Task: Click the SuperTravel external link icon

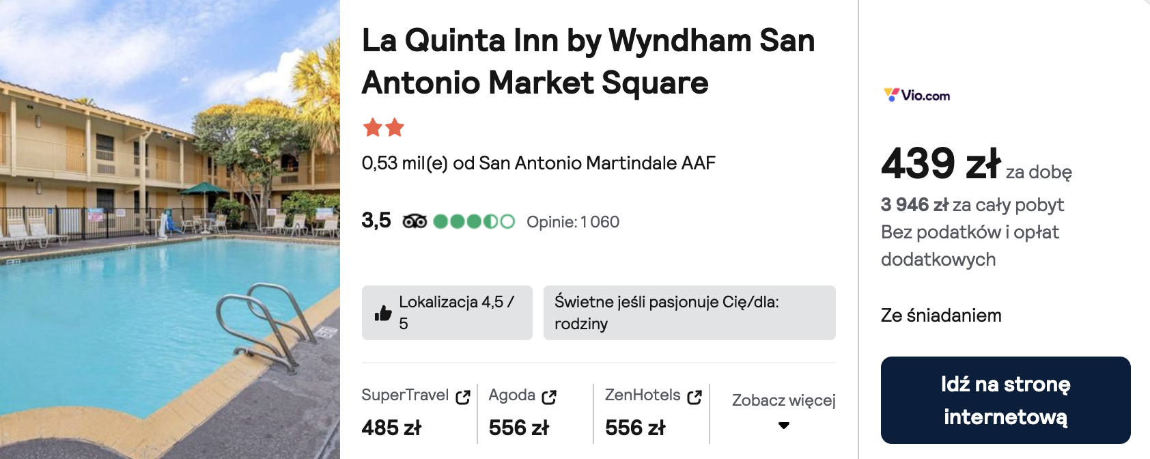Action: pyautogui.click(x=463, y=397)
